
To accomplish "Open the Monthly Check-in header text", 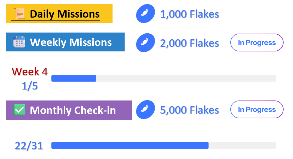I will [73, 110].
